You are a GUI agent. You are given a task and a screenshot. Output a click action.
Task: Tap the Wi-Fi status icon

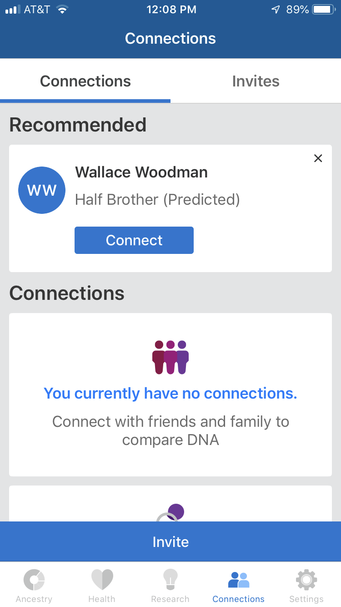coord(62,10)
